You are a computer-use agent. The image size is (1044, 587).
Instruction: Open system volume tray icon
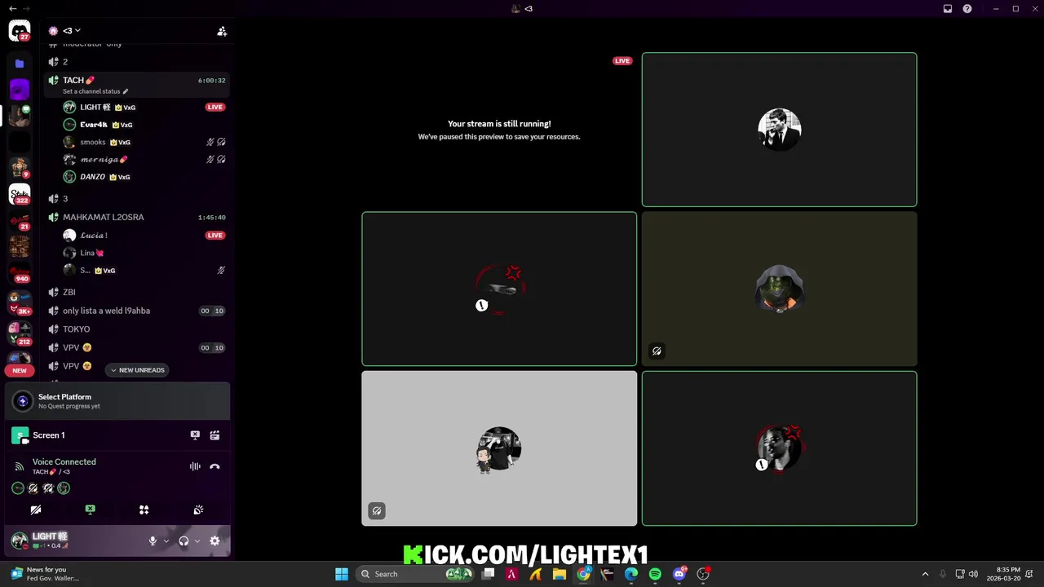point(973,574)
